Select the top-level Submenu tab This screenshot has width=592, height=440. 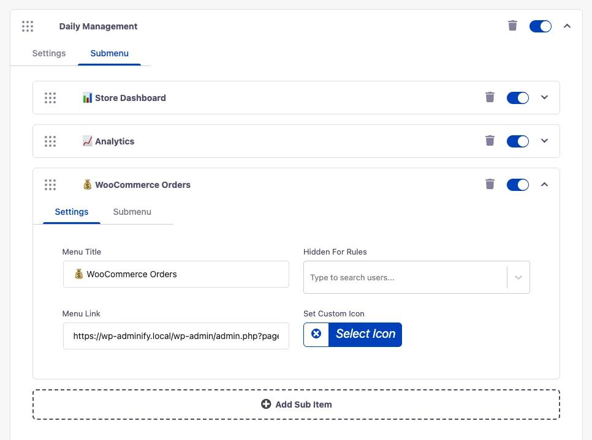[110, 53]
